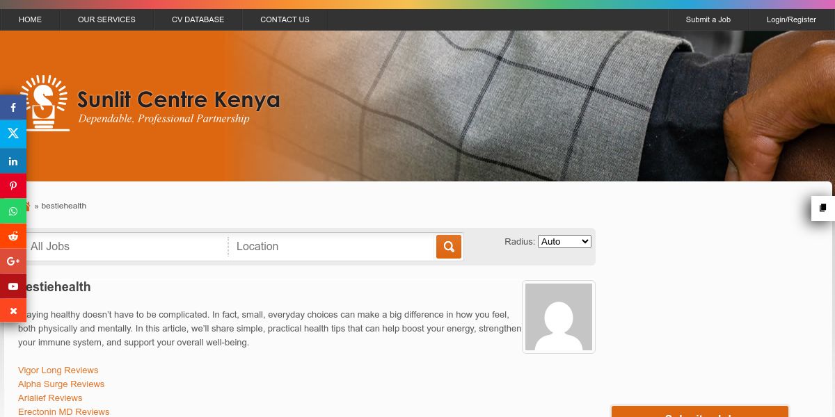The width and height of the screenshot is (835, 417).
Task: Open Vigor Long Reviews link
Action: pyautogui.click(x=58, y=370)
